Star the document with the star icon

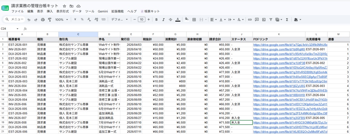click(65, 6)
